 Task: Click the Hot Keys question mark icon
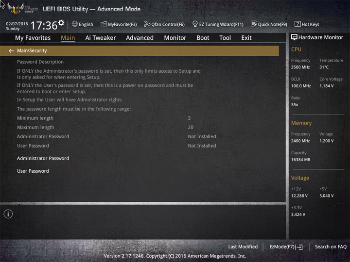point(297,24)
